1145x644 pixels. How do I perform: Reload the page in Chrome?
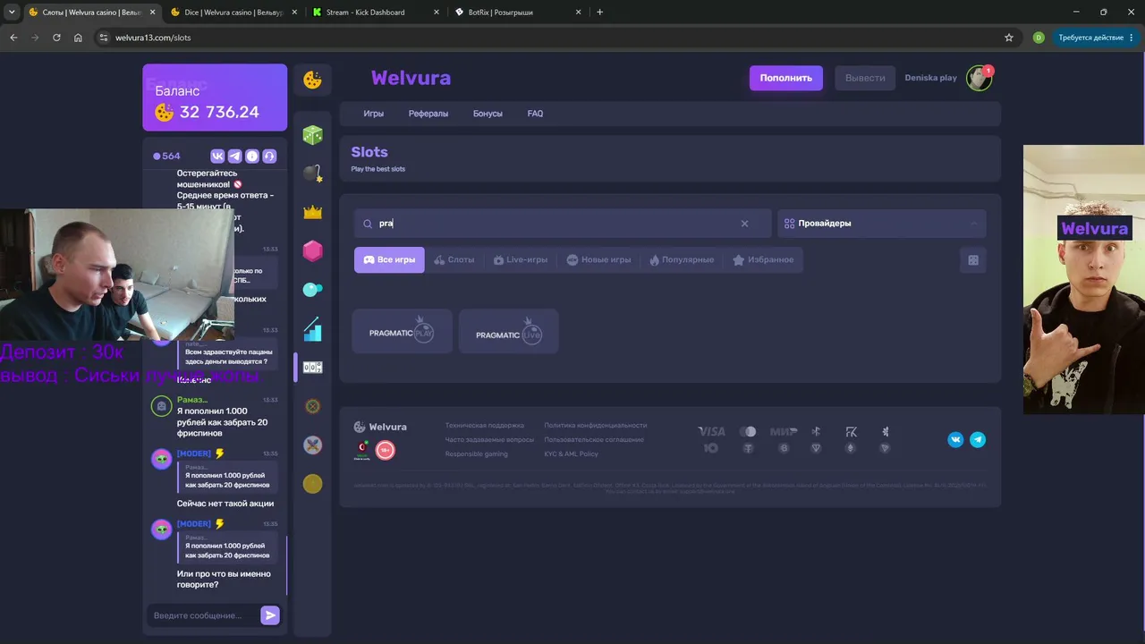56,38
